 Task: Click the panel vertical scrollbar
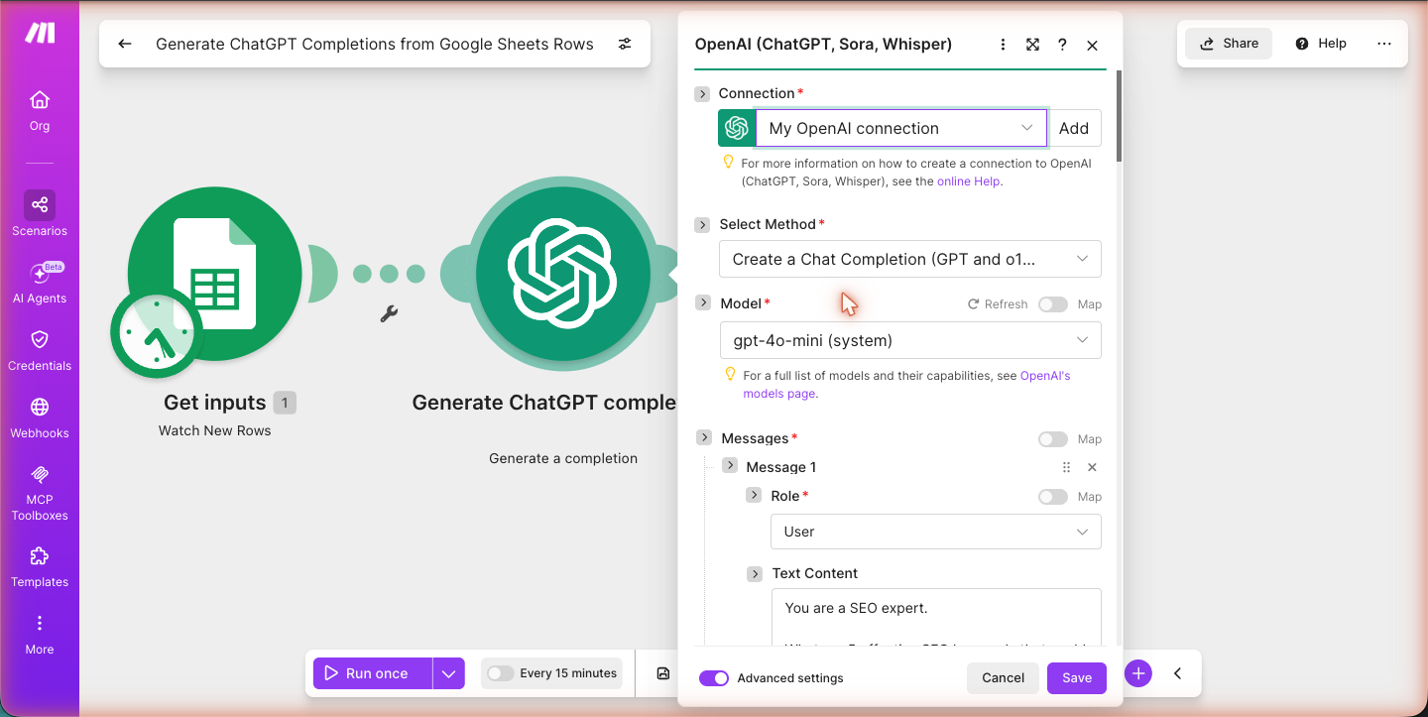tap(1119, 116)
